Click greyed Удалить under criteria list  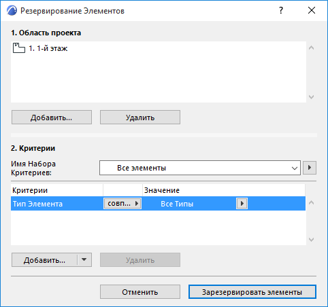point(140,260)
